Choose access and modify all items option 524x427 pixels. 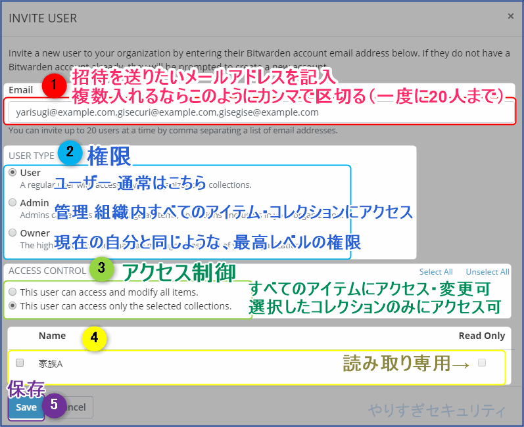point(12,292)
